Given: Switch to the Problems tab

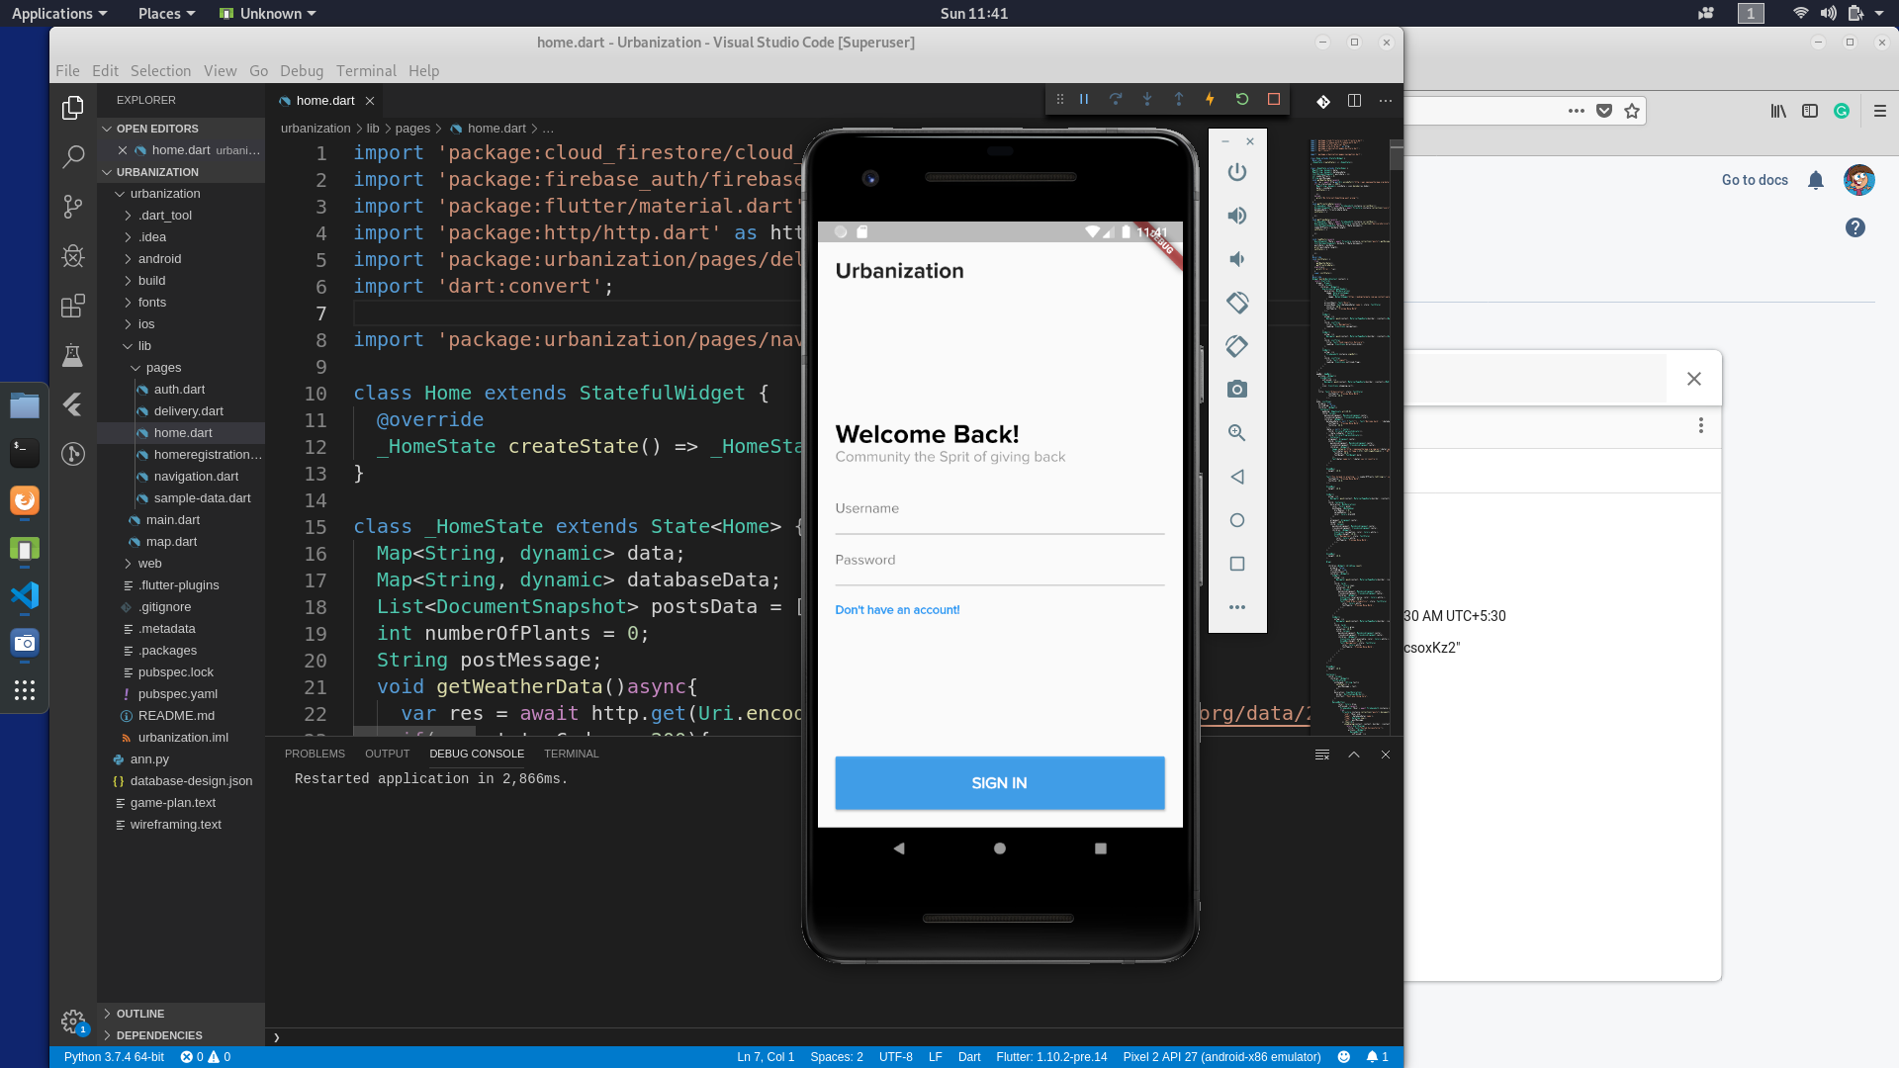Looking at the screenshot, I should tap(315, 754).
